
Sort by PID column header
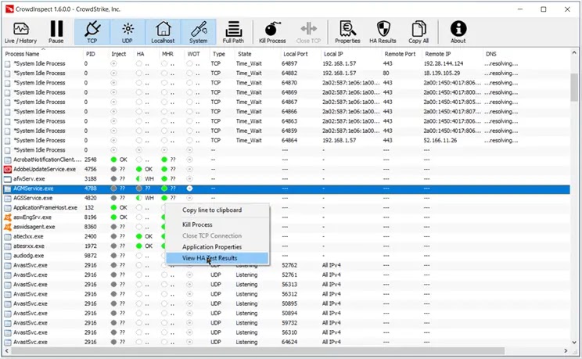click(91, 54)
